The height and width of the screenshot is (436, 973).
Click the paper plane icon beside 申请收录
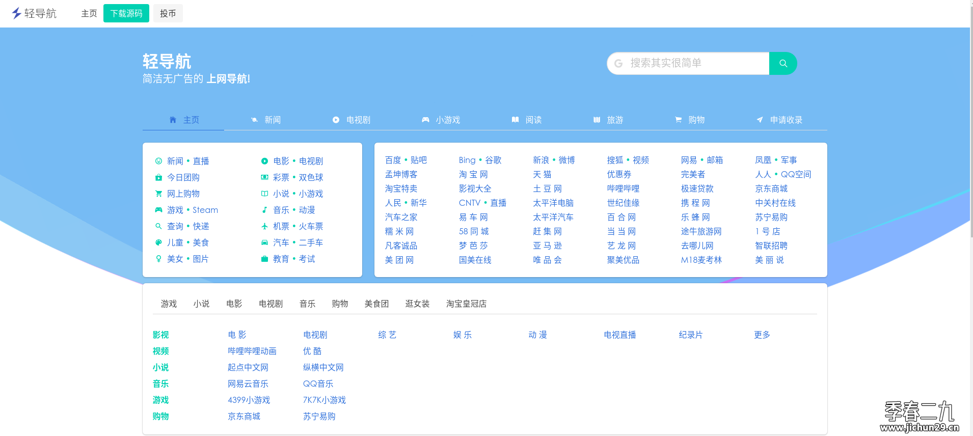(760, 120)
